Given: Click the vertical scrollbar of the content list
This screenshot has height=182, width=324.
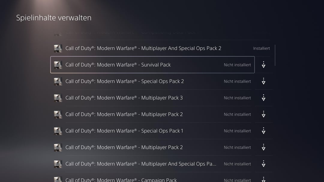Looking at the screenshot, I should 275,55.
